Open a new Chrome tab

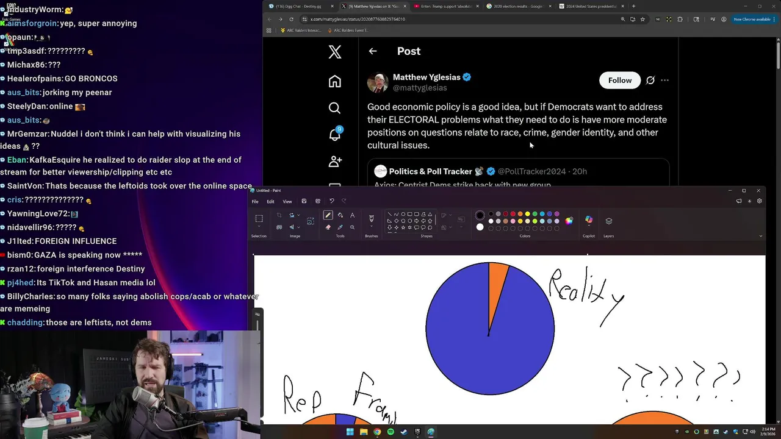coord(633,6)
